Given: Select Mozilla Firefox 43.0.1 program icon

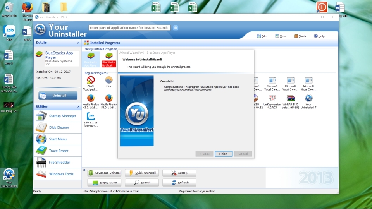Looking at the screenshot, I should 91,102.
